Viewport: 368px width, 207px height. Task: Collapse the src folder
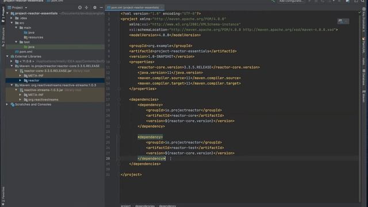(x=11, y=23)
